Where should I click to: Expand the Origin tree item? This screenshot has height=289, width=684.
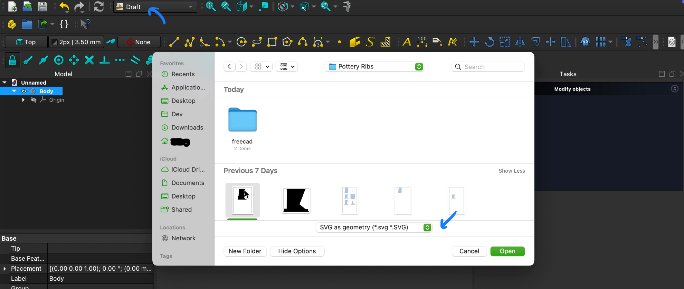(23, 100)
